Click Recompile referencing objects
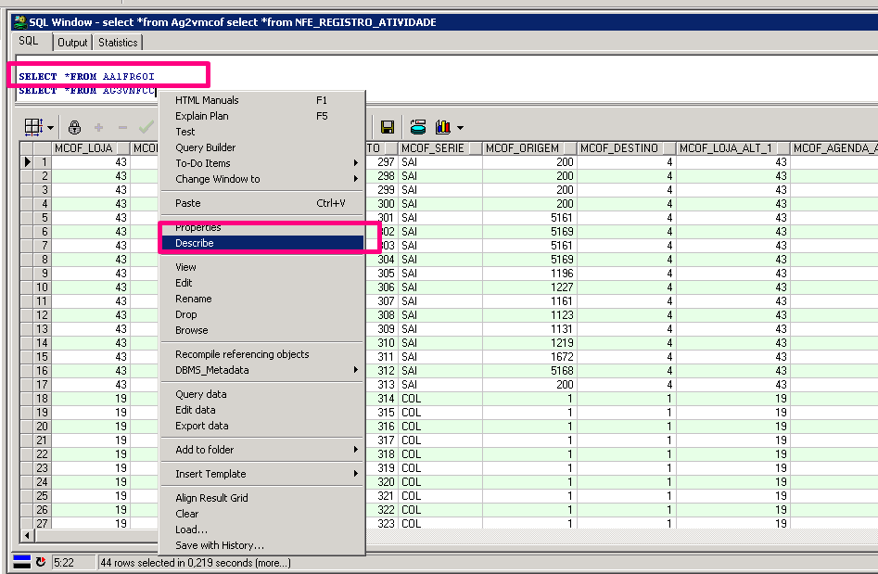This screenshot has width=878, height=574. tap(262, 354)
